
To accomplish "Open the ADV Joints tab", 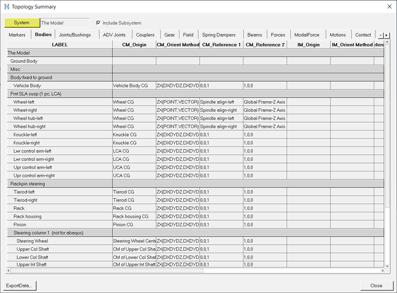I will click(x=114, y=35).
